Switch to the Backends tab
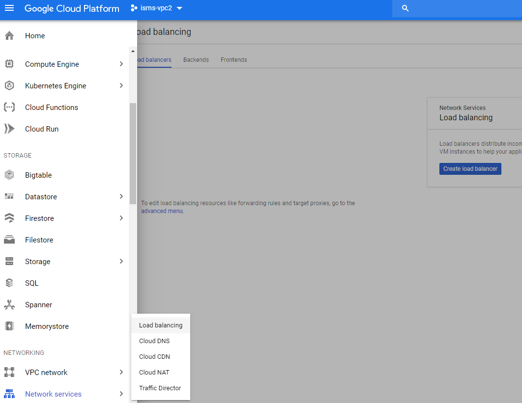 (x=196, y=60)
